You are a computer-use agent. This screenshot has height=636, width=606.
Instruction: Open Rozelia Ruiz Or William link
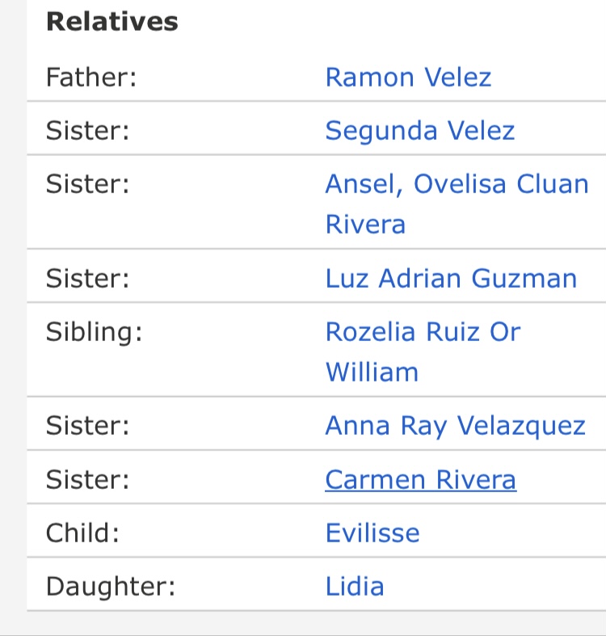point(423,332)
